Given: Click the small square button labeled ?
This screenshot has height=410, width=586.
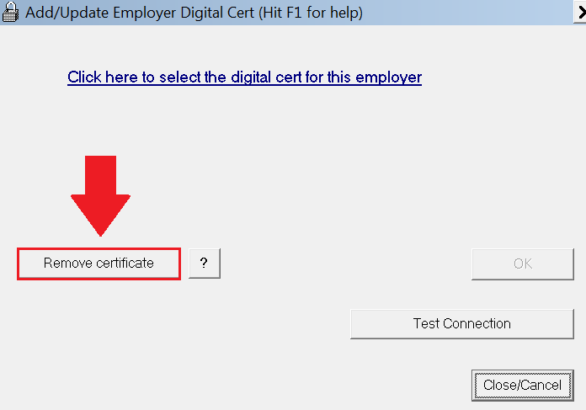Looking at the screenshot, I should (x=205, y=264).
